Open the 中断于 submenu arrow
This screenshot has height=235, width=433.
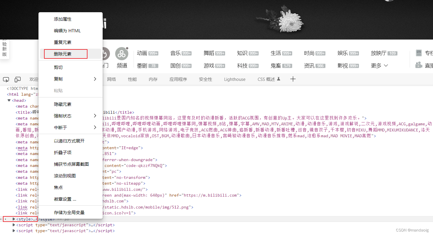95,127
